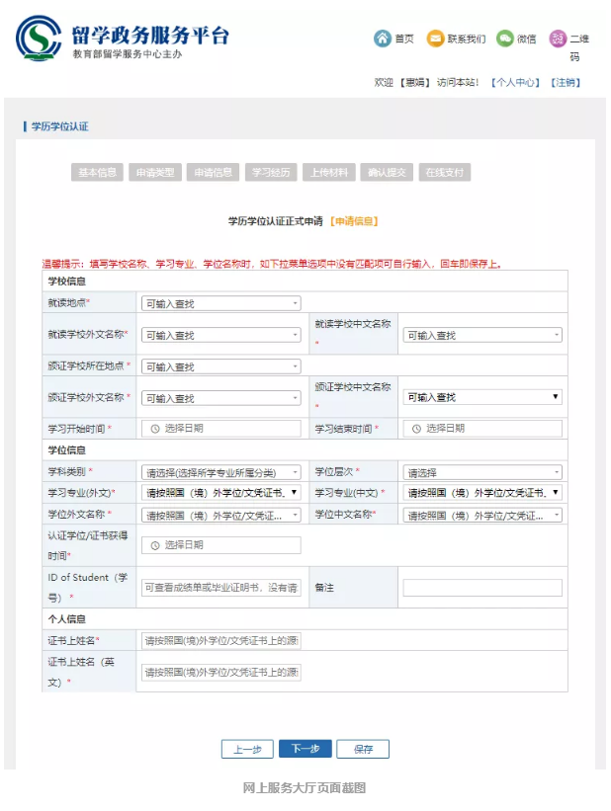
Task: Click the QR code icon
Action: (x=558, y=39)
